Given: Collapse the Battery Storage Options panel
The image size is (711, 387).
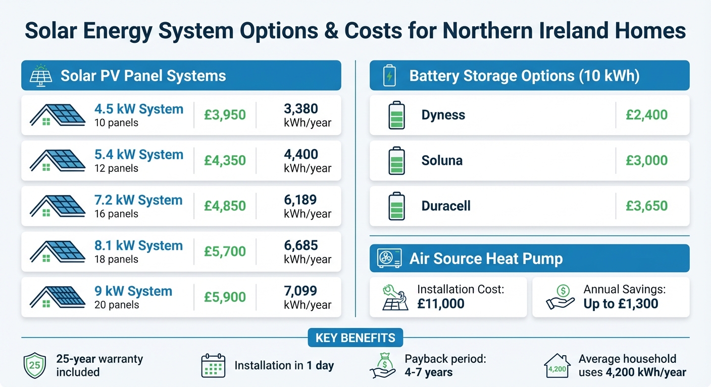Looking at the screenshot, I should coord(529,76).
